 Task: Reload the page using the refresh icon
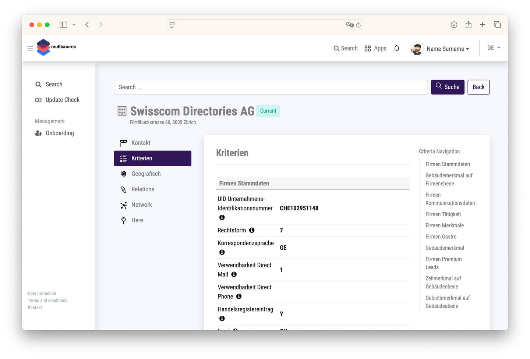pos(358,25)
